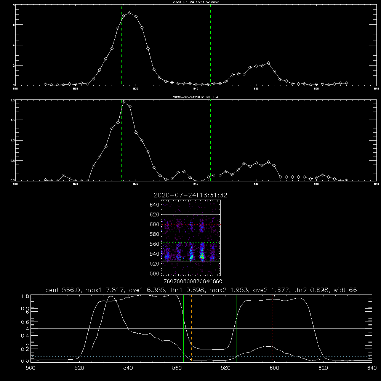Click the x-axis label 640 of the bottom plot
This screenshot has height=381, width=381.
372,368
